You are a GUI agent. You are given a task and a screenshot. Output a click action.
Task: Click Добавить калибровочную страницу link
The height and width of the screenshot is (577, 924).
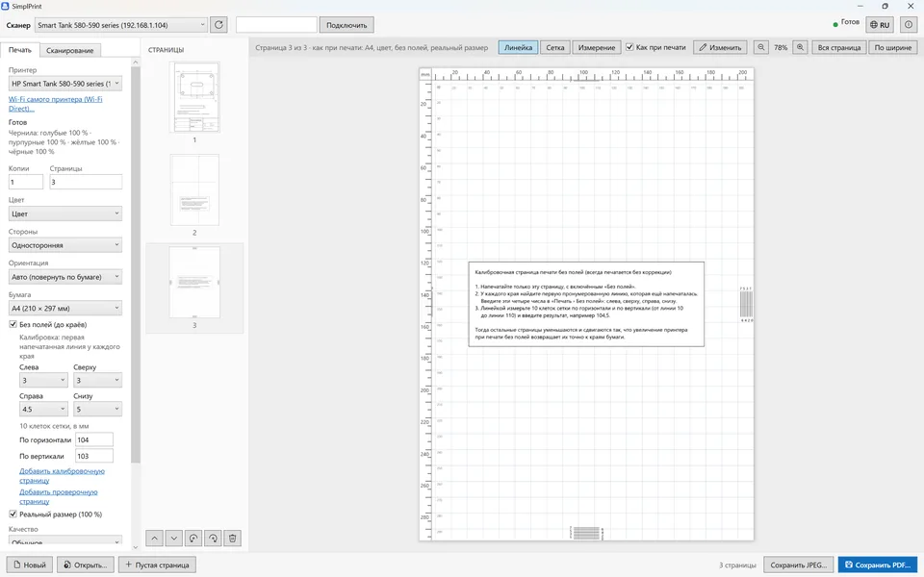62,476
